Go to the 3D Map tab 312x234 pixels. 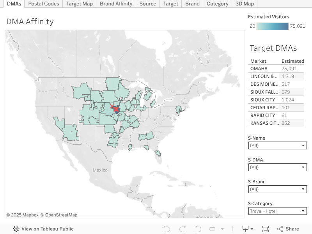(245, 4)
